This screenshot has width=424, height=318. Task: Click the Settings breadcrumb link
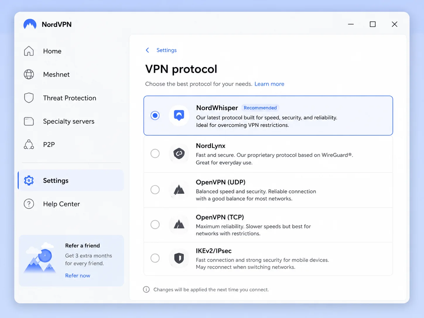coord(167,50)
